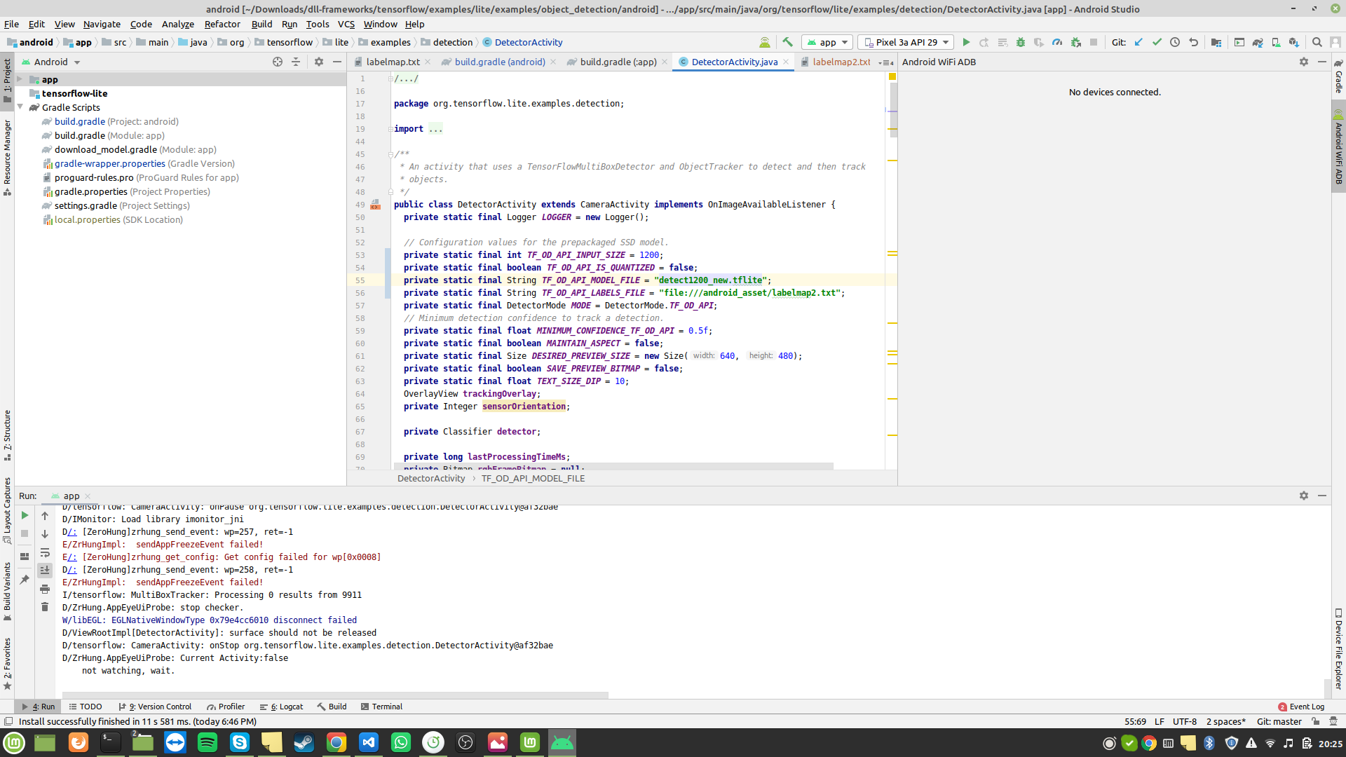
Task: Start the Debug session with the bug icon
Action: point(1021,42)
